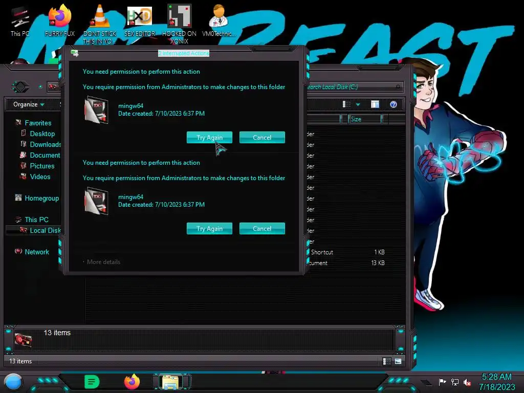Select Homegroup in navigation pane
This screenshot has width=524, height=393.
tap(41, 198)
